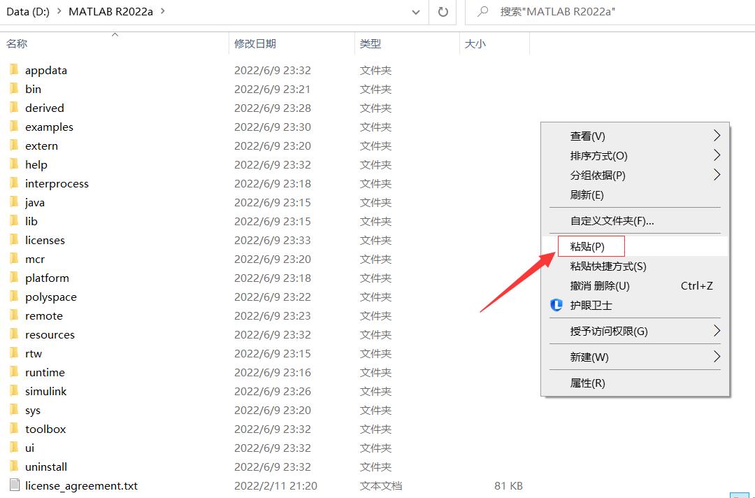Open the bin folder
Screen dimensions: 755x498
coord(33,89)
